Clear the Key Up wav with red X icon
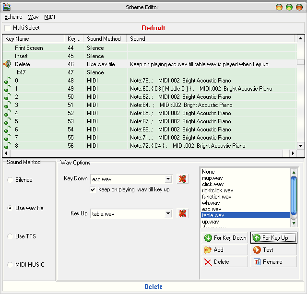This screenshot has height=294, width=307. click(182, 213)
